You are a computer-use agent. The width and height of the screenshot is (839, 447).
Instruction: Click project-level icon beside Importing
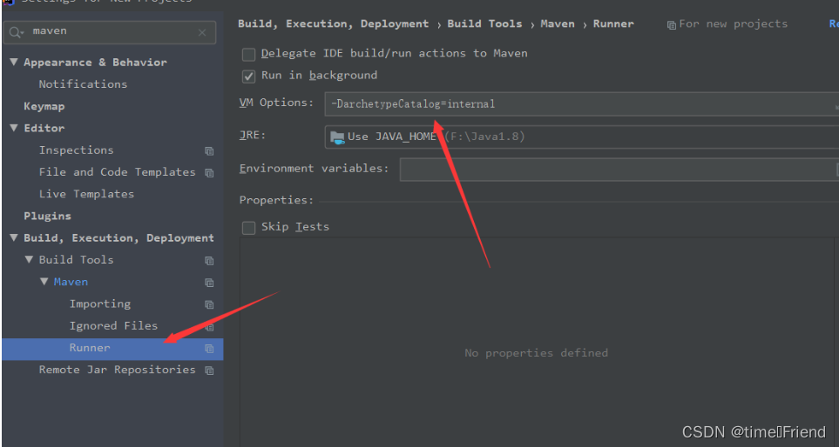click(x=209, y=304)
